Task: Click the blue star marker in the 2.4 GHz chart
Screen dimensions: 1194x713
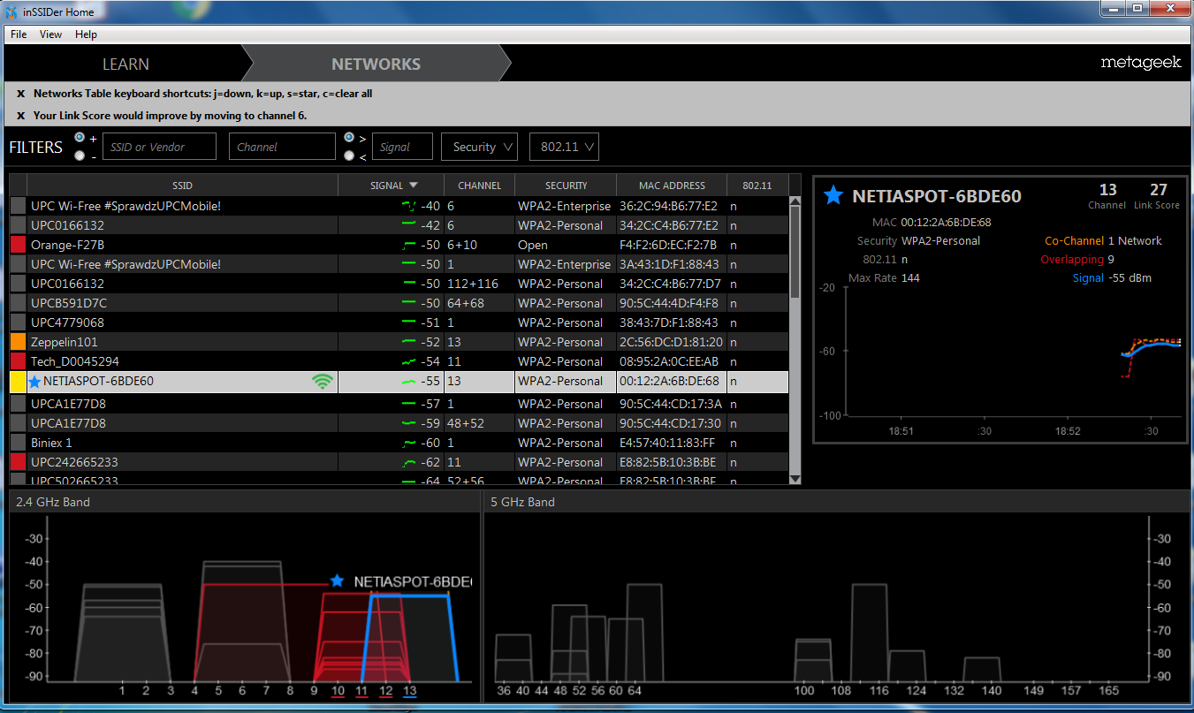Action: pos(337,581)
